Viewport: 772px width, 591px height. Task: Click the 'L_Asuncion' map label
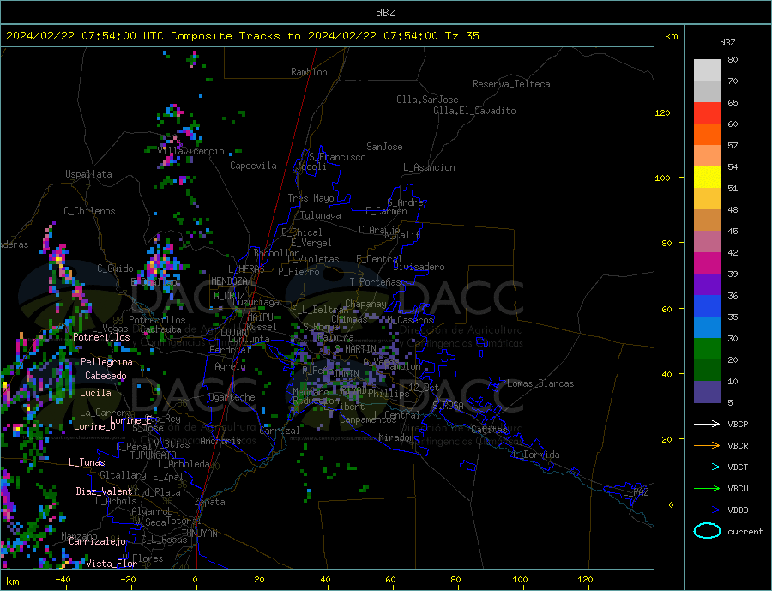(x=429, y=167)
